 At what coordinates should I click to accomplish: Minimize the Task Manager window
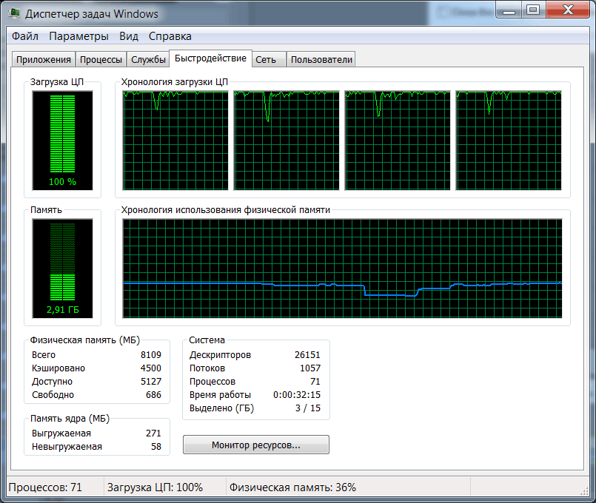(x=509, y=10)
